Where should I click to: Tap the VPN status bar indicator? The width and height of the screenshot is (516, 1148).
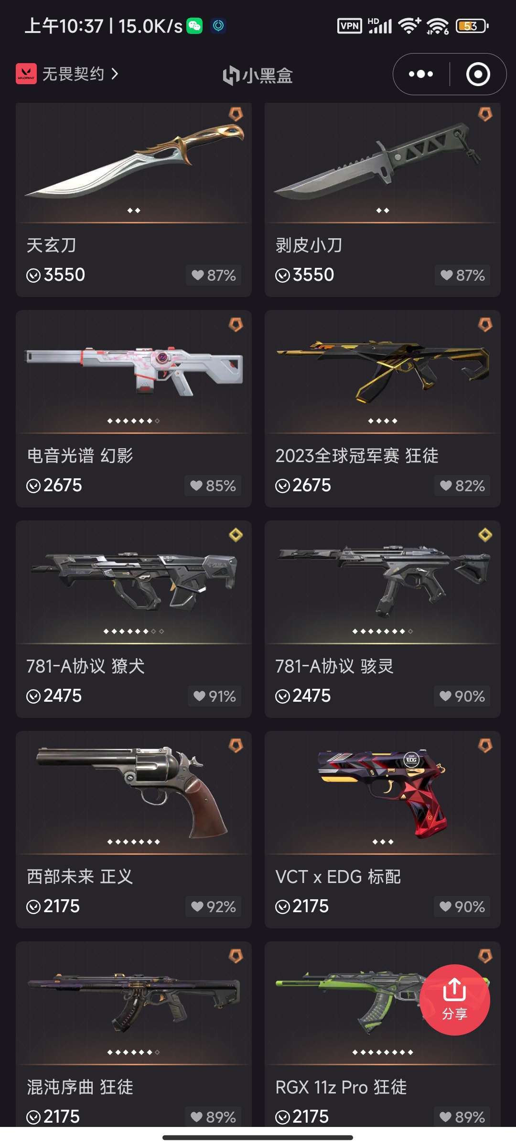point(349,26)
